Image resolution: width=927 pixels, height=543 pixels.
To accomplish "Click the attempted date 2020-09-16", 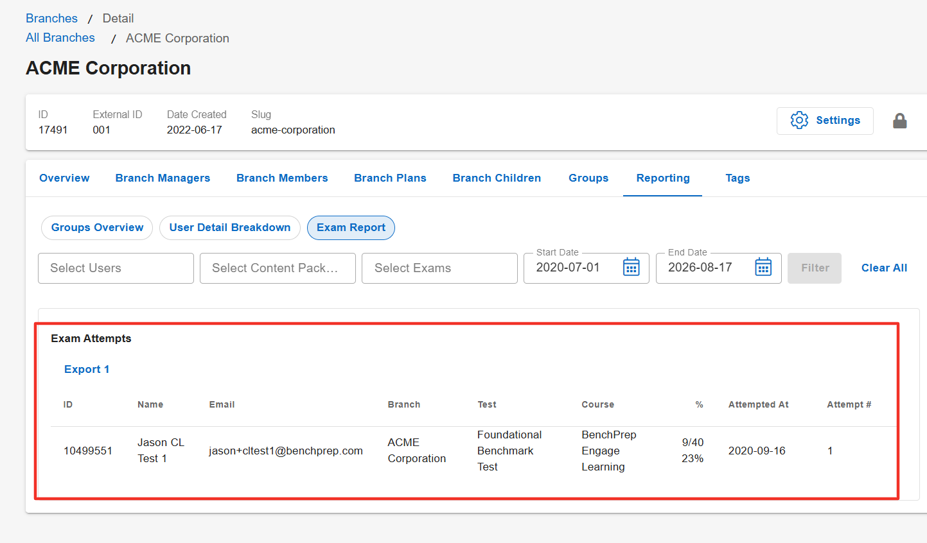I will pos(757,451).
